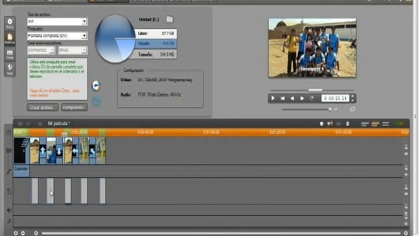
Task: Switch to Timeline view icon
Action: 375,124
